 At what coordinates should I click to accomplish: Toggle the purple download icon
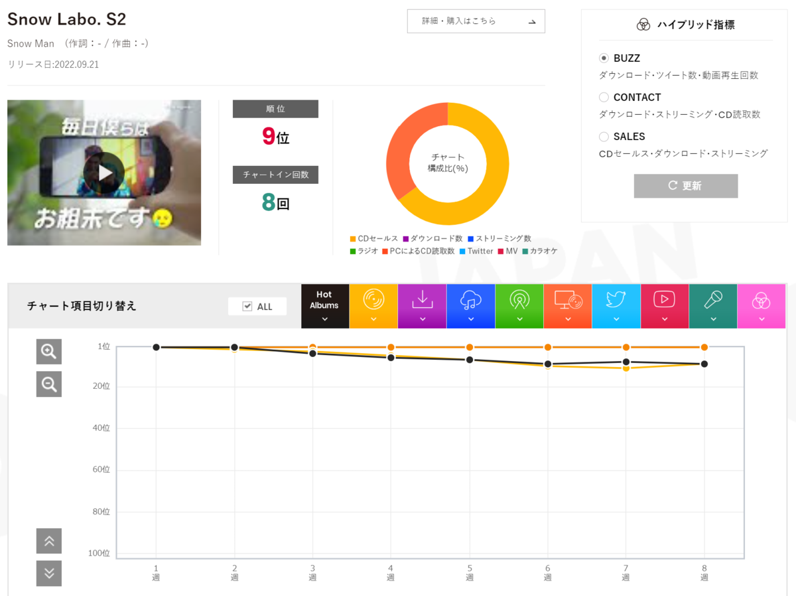[422, 306]
